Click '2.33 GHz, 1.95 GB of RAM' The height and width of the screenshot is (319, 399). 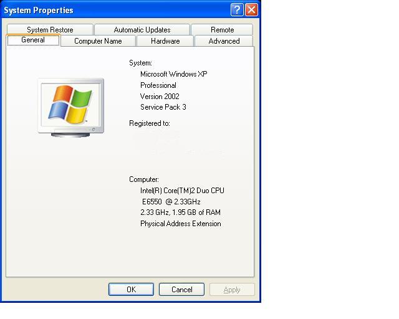click(x=180, y=212)
